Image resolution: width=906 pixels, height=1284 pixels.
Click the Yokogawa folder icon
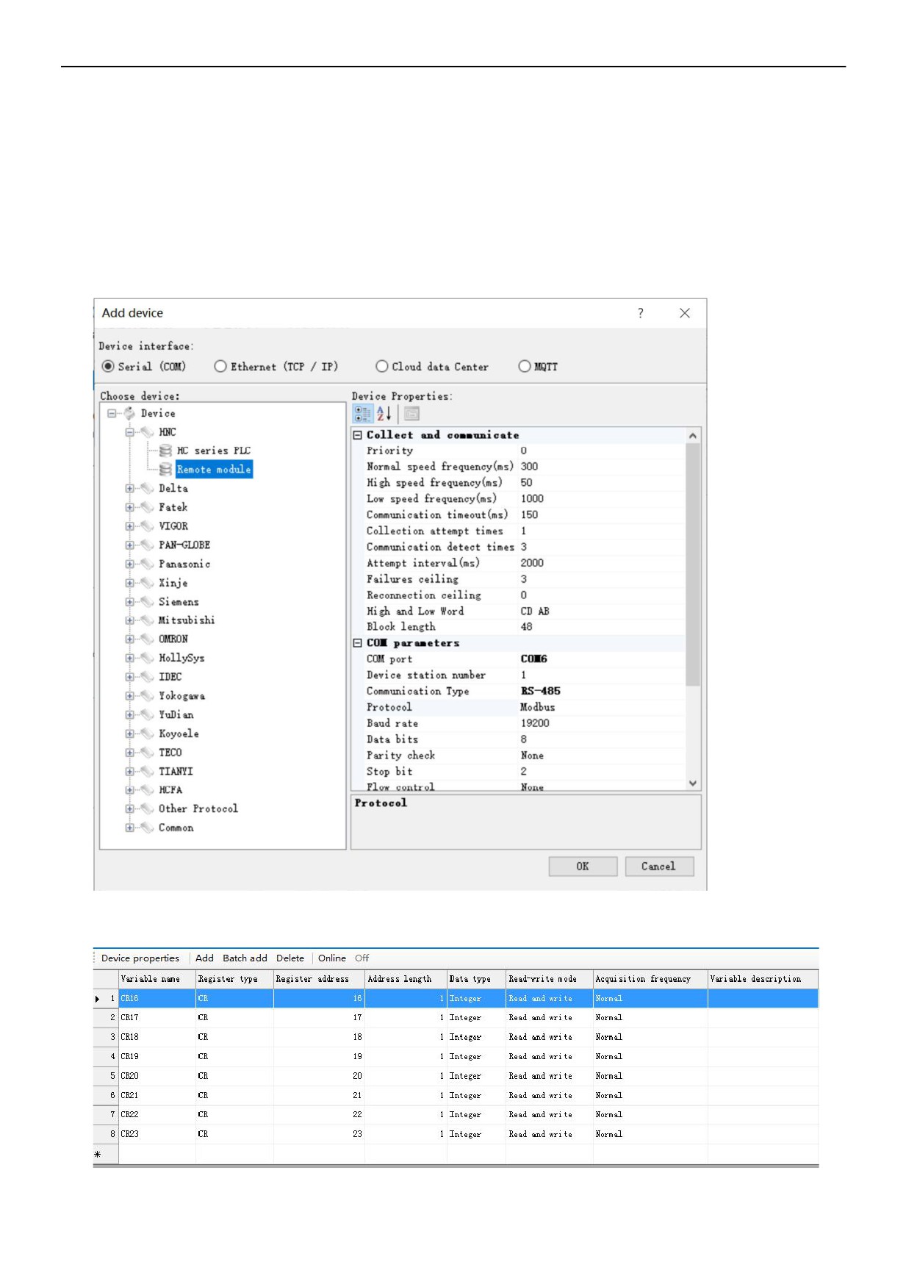click(x=148, y=696)
